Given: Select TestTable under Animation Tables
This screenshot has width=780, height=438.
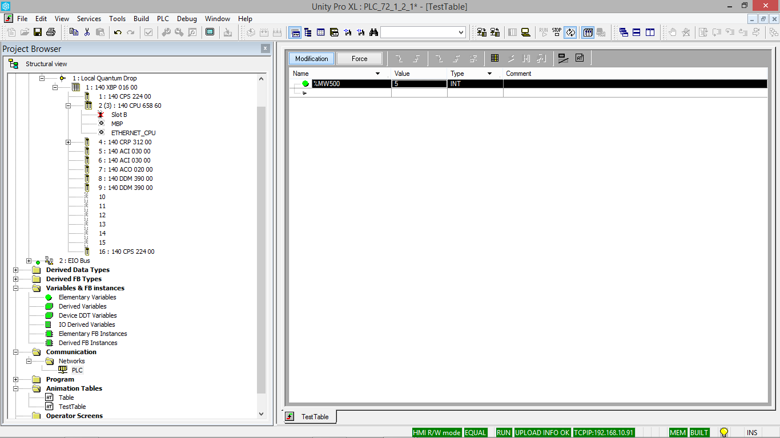Looking at the screenshot, I should (x=73, y=407).
